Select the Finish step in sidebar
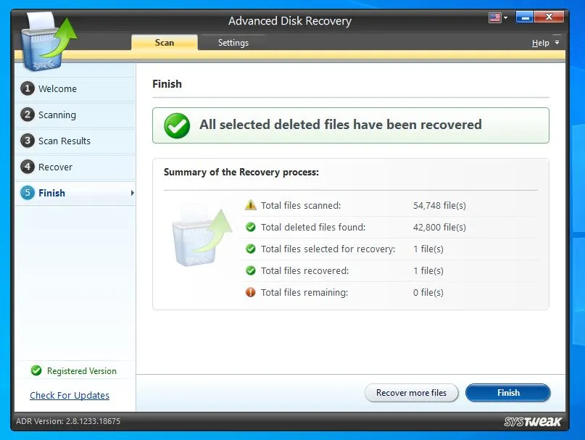This screenshot has width=585, height=440. click(75, 193)
